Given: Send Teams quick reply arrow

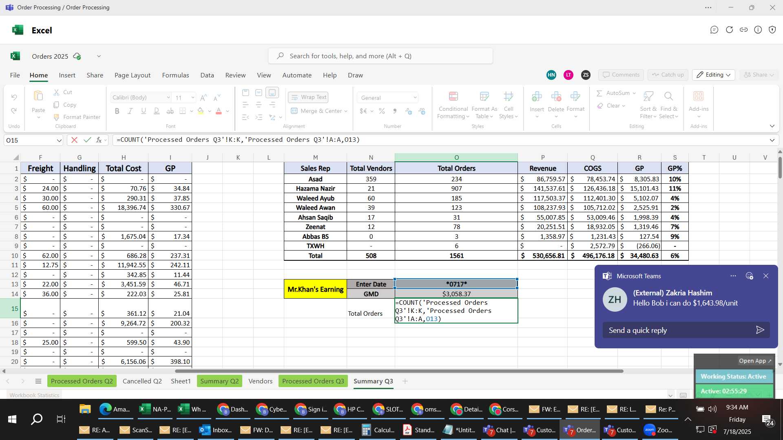Looking at the screenshot, I should pyautogui.click(x=760, y=330).
